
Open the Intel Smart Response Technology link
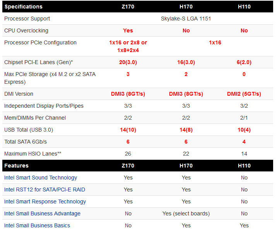pyautogui.click(x=45, y=201)
